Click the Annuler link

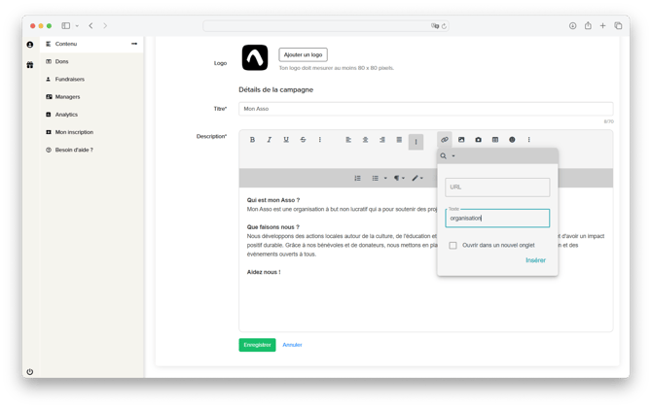tap(292, 345)
